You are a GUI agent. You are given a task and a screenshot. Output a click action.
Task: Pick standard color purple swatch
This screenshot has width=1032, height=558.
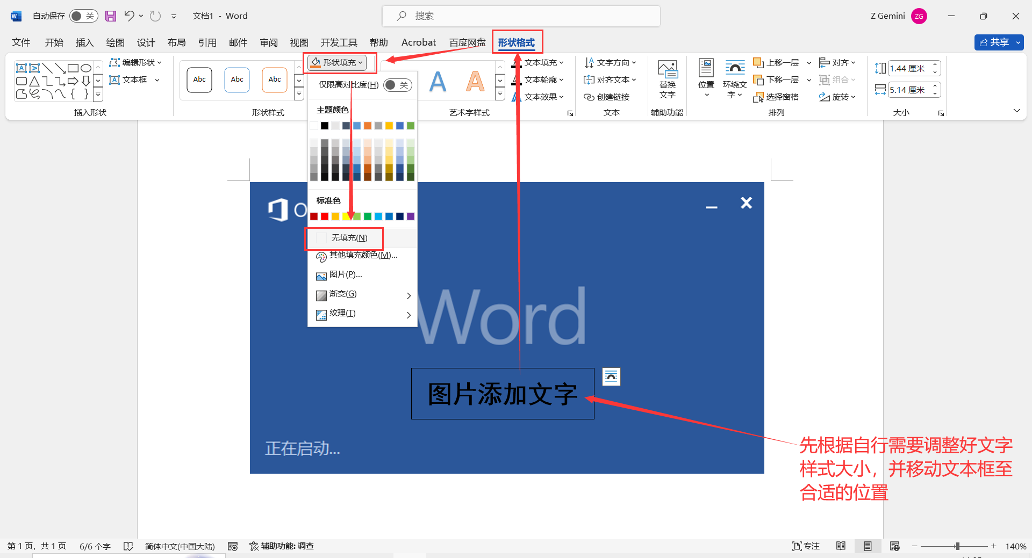pos(411,216)
